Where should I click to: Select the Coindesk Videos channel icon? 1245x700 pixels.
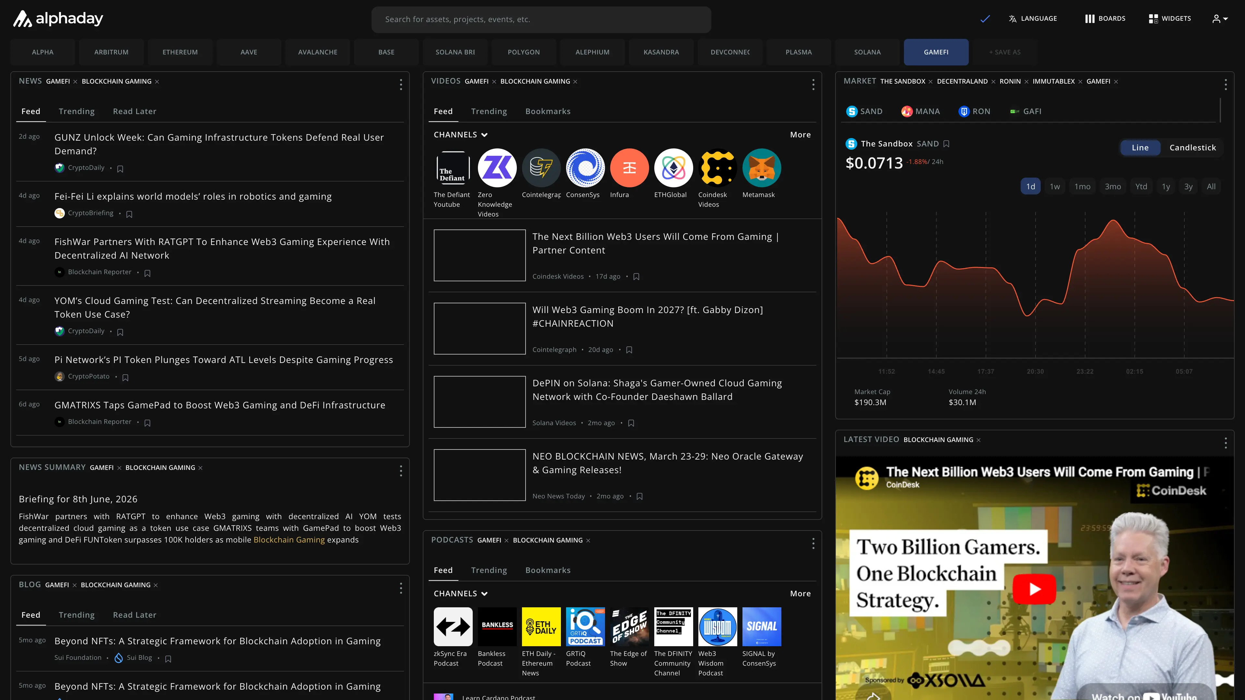tap(717, 168)
